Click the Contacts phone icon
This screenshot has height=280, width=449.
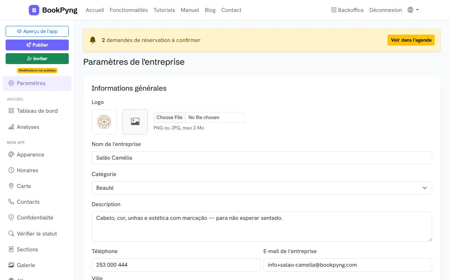11,202
